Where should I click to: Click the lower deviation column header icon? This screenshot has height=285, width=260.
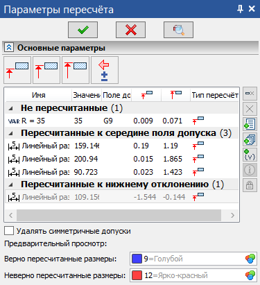(146, 95)
